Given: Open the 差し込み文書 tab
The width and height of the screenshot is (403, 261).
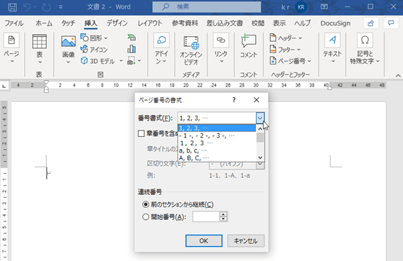Looking at the screenshot, I should 225,23.
